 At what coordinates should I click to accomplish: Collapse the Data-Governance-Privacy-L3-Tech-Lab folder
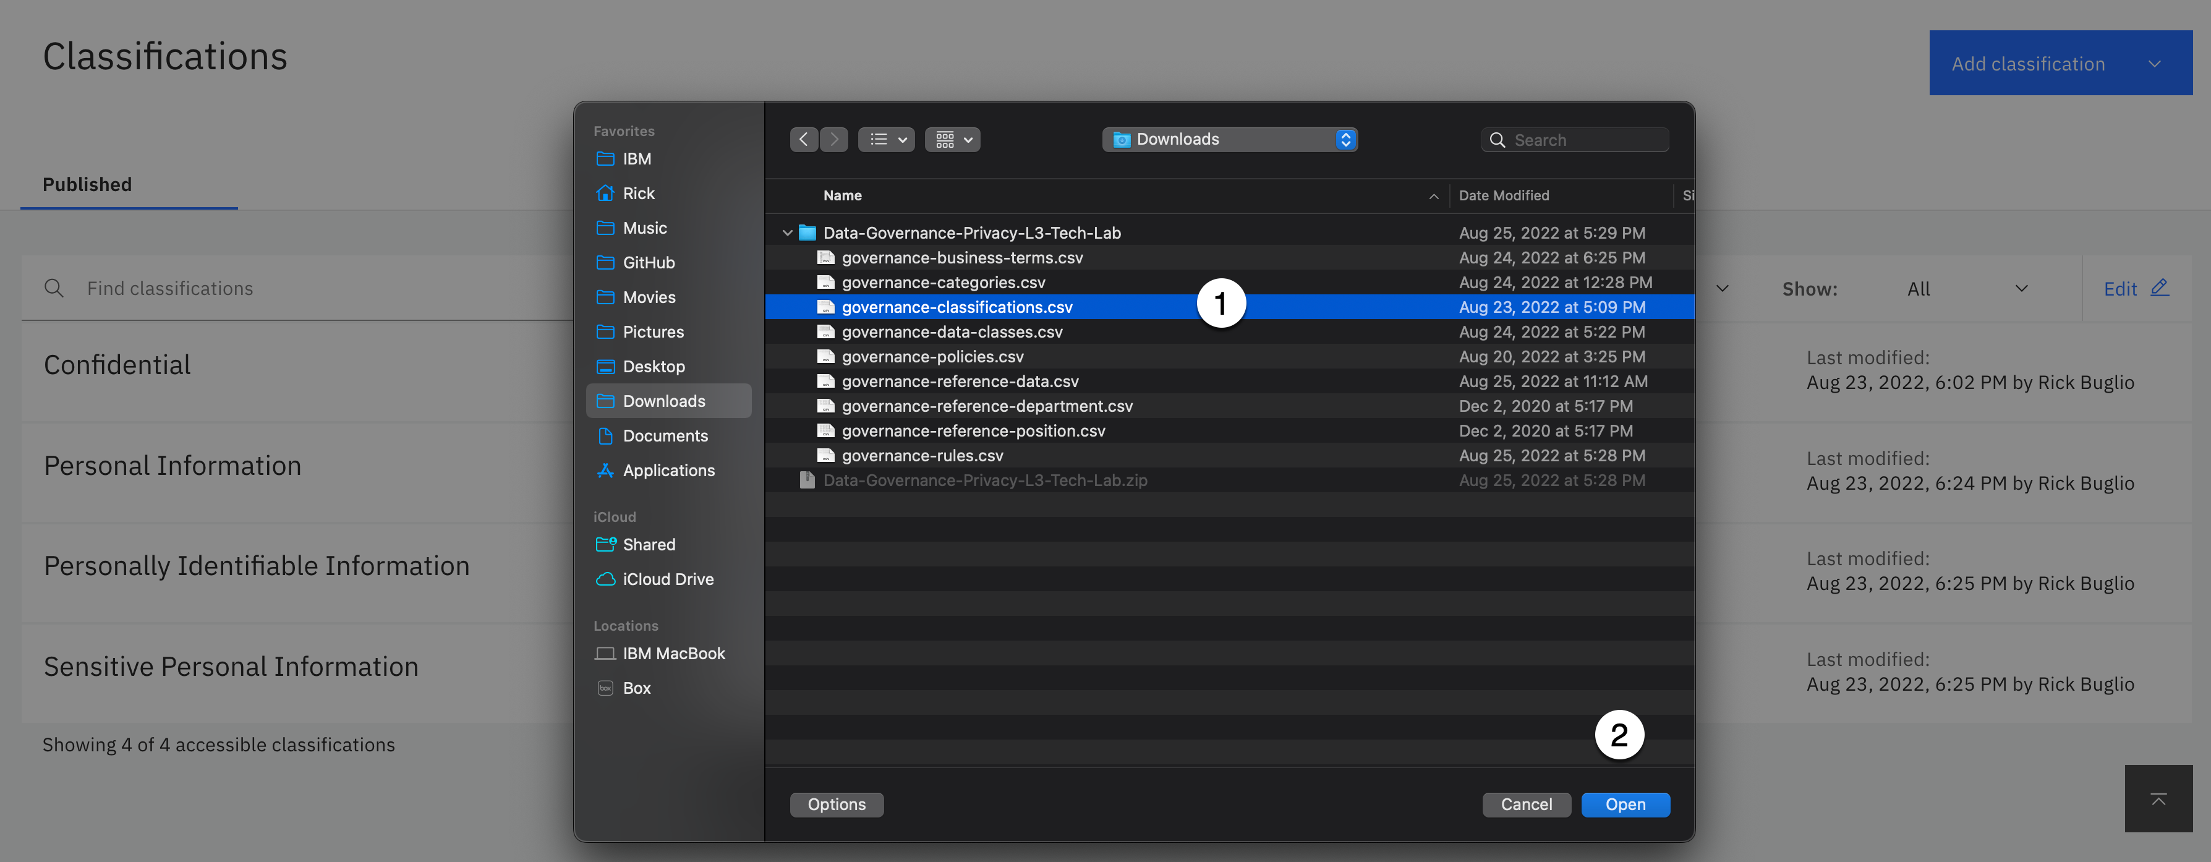tap(787, 233)
